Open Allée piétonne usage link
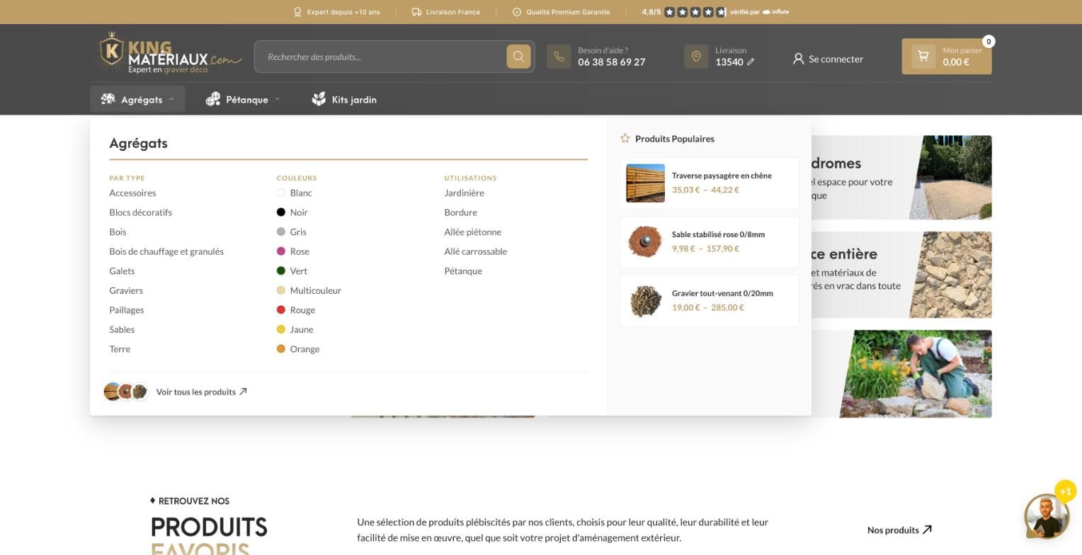This screenshot has width=1082, height=555. [x=472, y=232]
